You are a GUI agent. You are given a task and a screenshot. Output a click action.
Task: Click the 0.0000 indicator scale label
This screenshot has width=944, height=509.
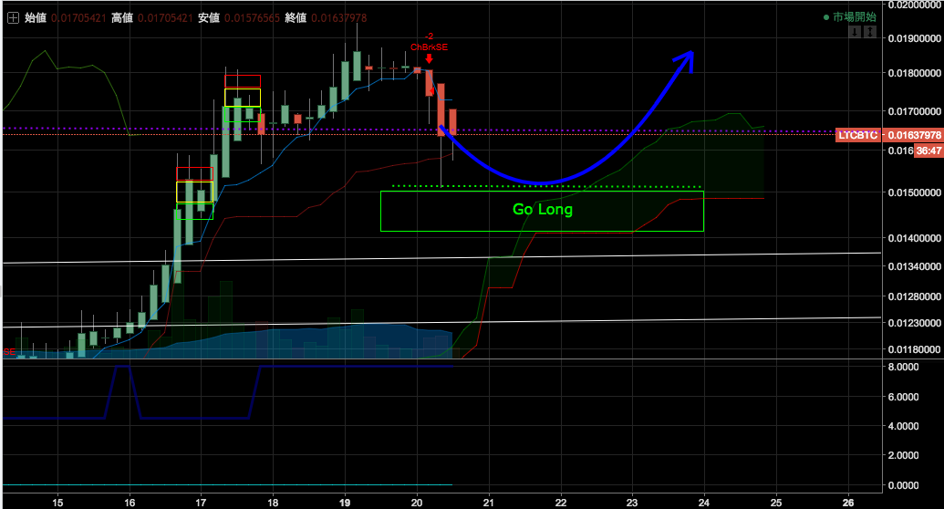coord(904,485)
